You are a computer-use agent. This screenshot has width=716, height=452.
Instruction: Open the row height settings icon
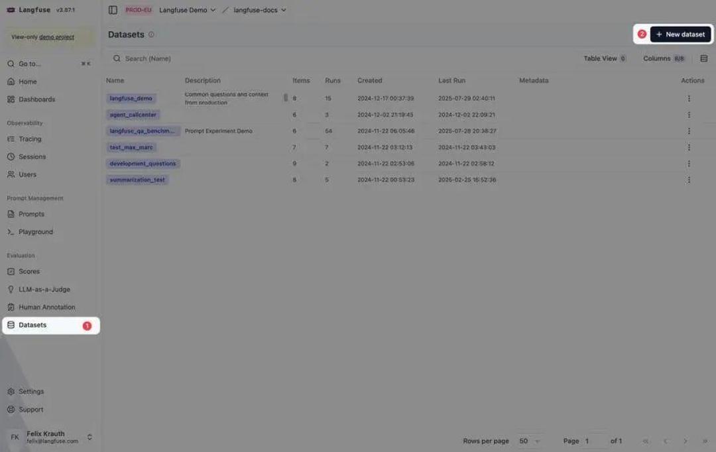703,58
